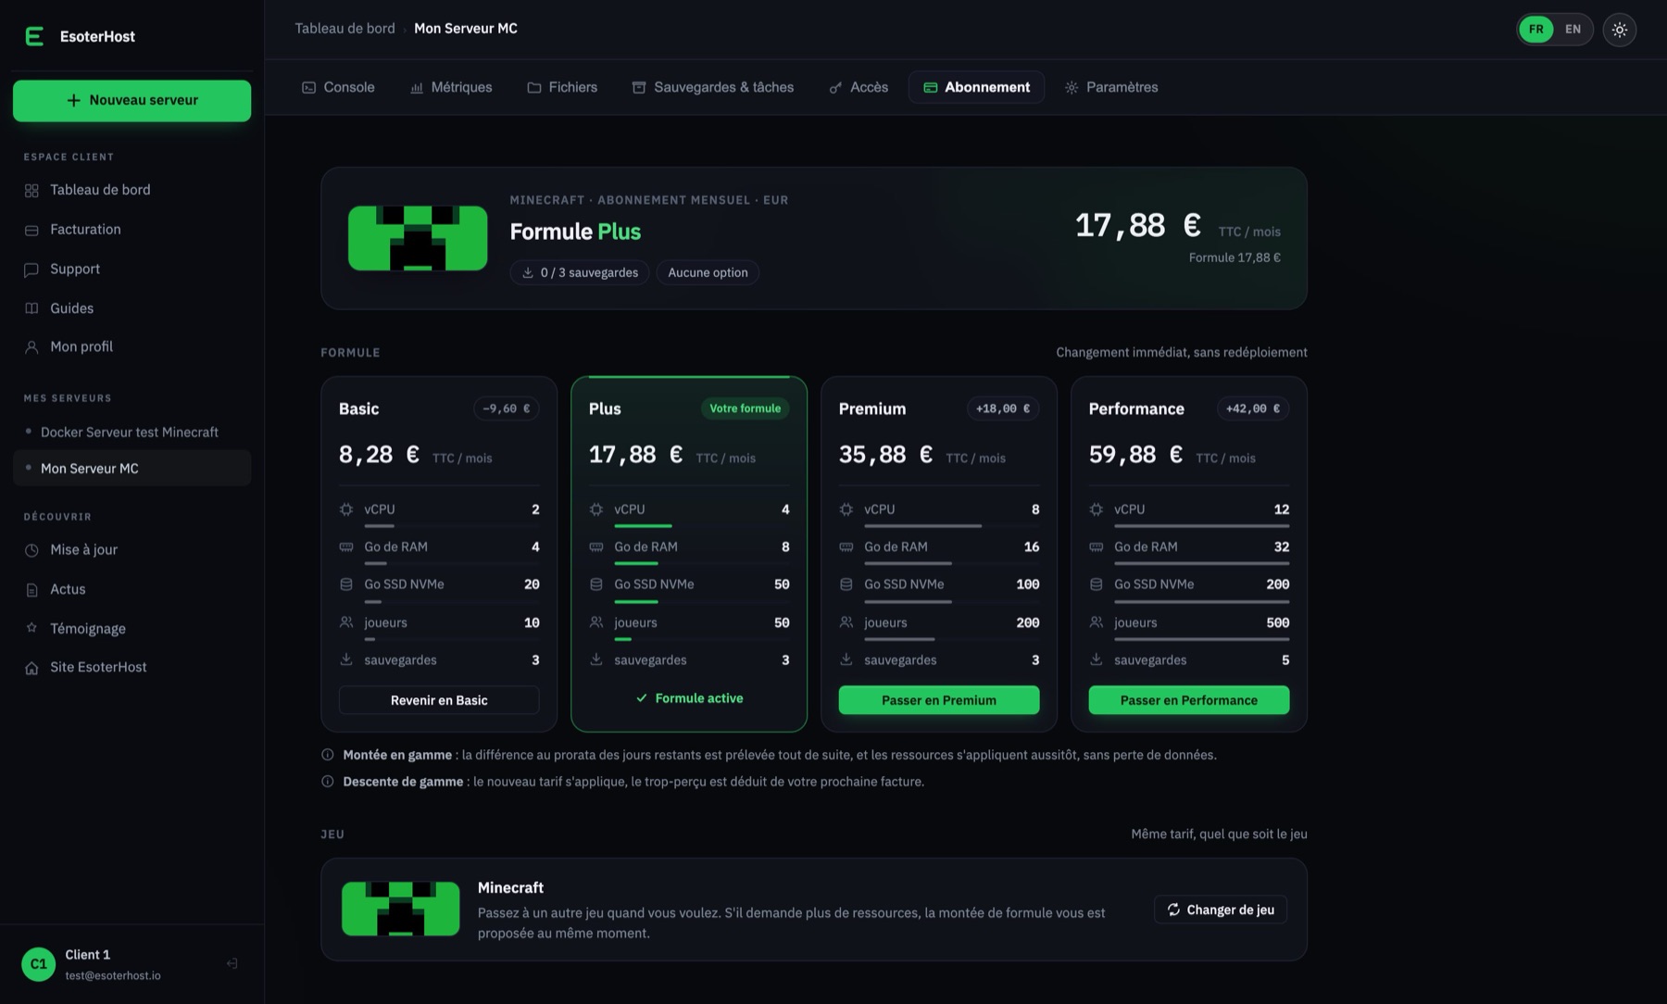
Task: Select Docker Serveur test Minecraft server
Action: pos(132,433)
